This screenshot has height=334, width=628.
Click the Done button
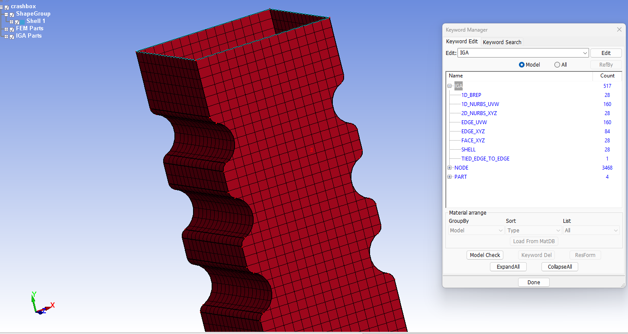(x=534, y=282)
